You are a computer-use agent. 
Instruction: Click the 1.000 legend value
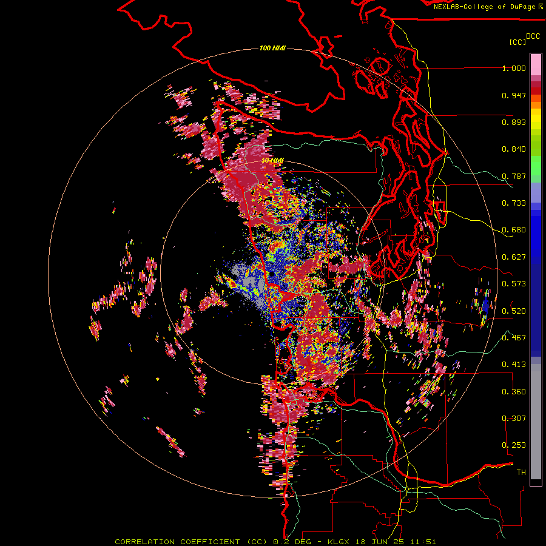point(514,68)
